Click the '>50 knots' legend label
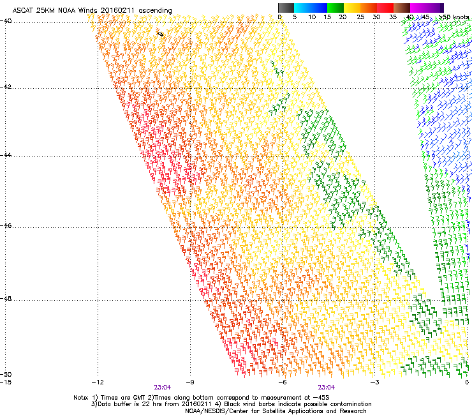 (454, 17)
